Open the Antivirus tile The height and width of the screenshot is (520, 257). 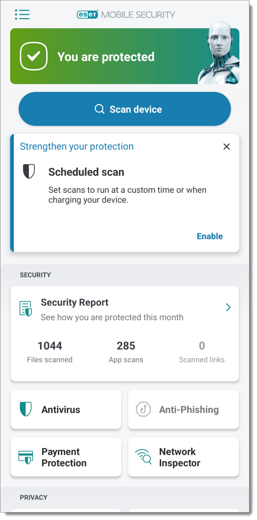[x=66, y=409]
